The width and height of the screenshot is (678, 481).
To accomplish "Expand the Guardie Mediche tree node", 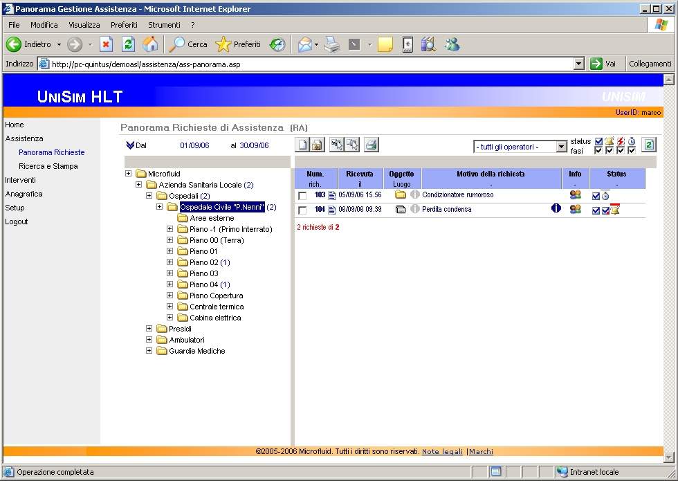I will pyautogui.click(x=149, y=350).
